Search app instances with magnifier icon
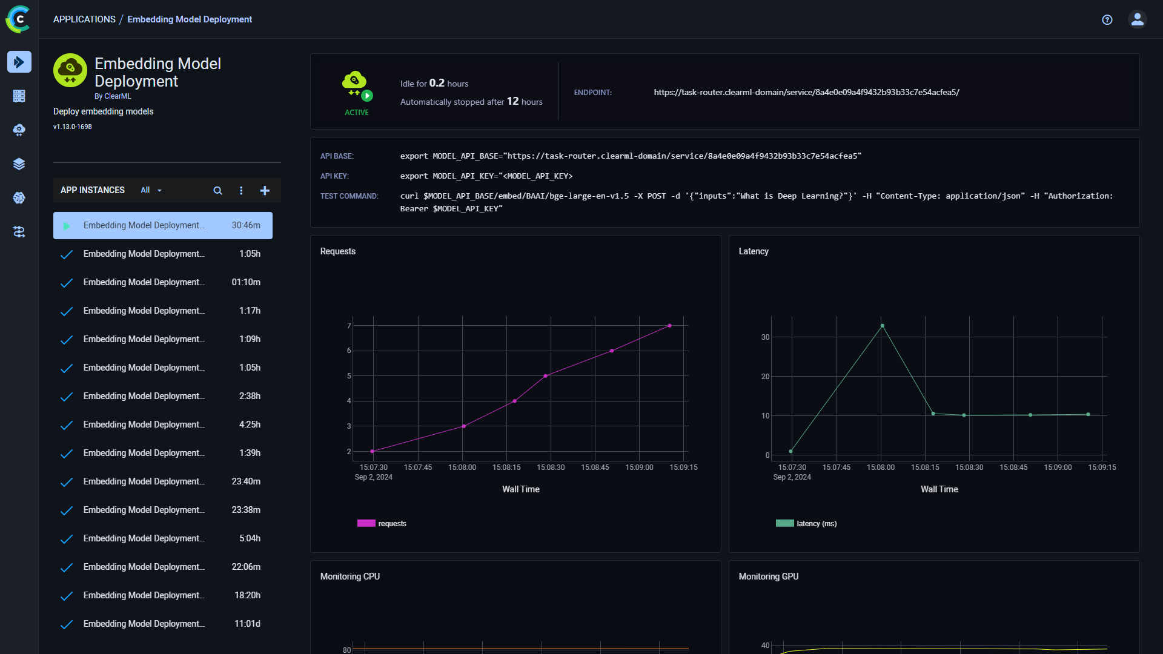 pos(217,190)
